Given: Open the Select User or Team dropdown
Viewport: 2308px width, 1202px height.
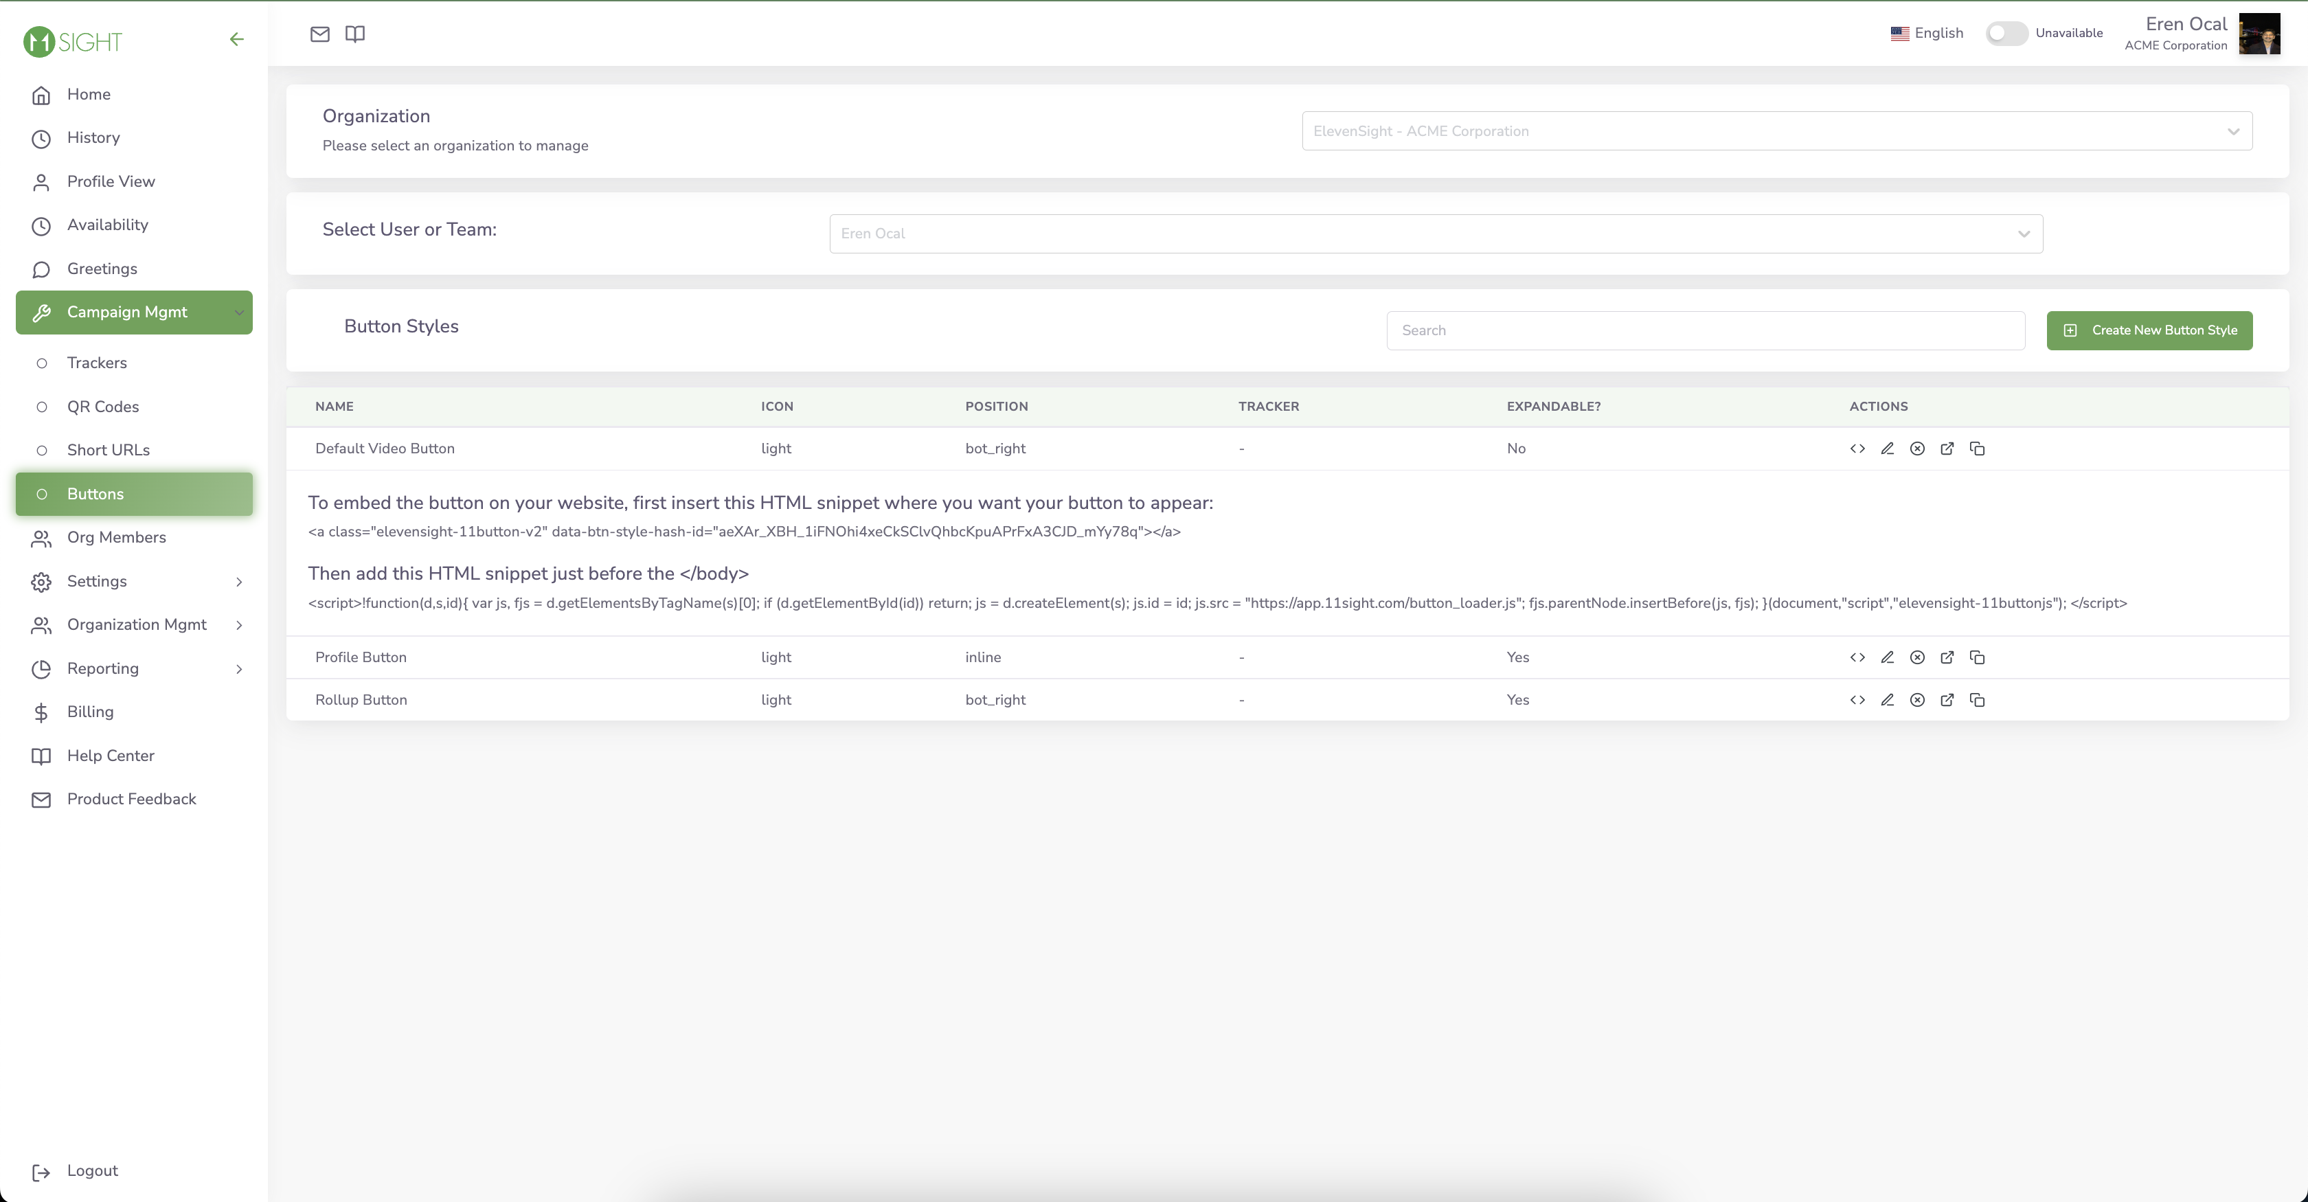Looking at the screenshot, I should (x=1436, y=234).
